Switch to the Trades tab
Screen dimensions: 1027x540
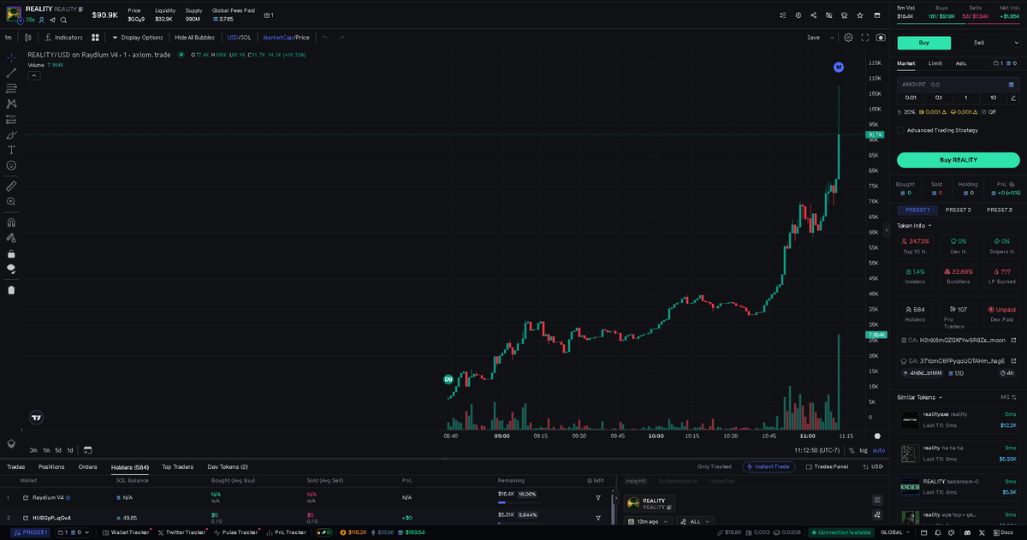[x=15, y=466]
